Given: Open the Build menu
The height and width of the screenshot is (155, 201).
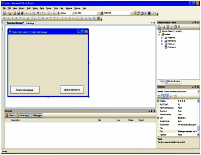Looking at the screenshot, I should (x=29, y=8).
